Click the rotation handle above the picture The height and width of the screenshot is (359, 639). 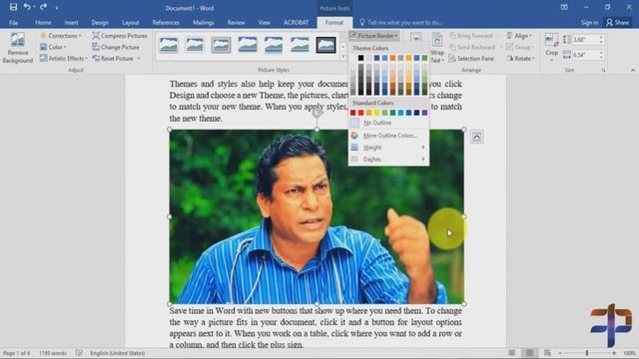pos(317,113)
